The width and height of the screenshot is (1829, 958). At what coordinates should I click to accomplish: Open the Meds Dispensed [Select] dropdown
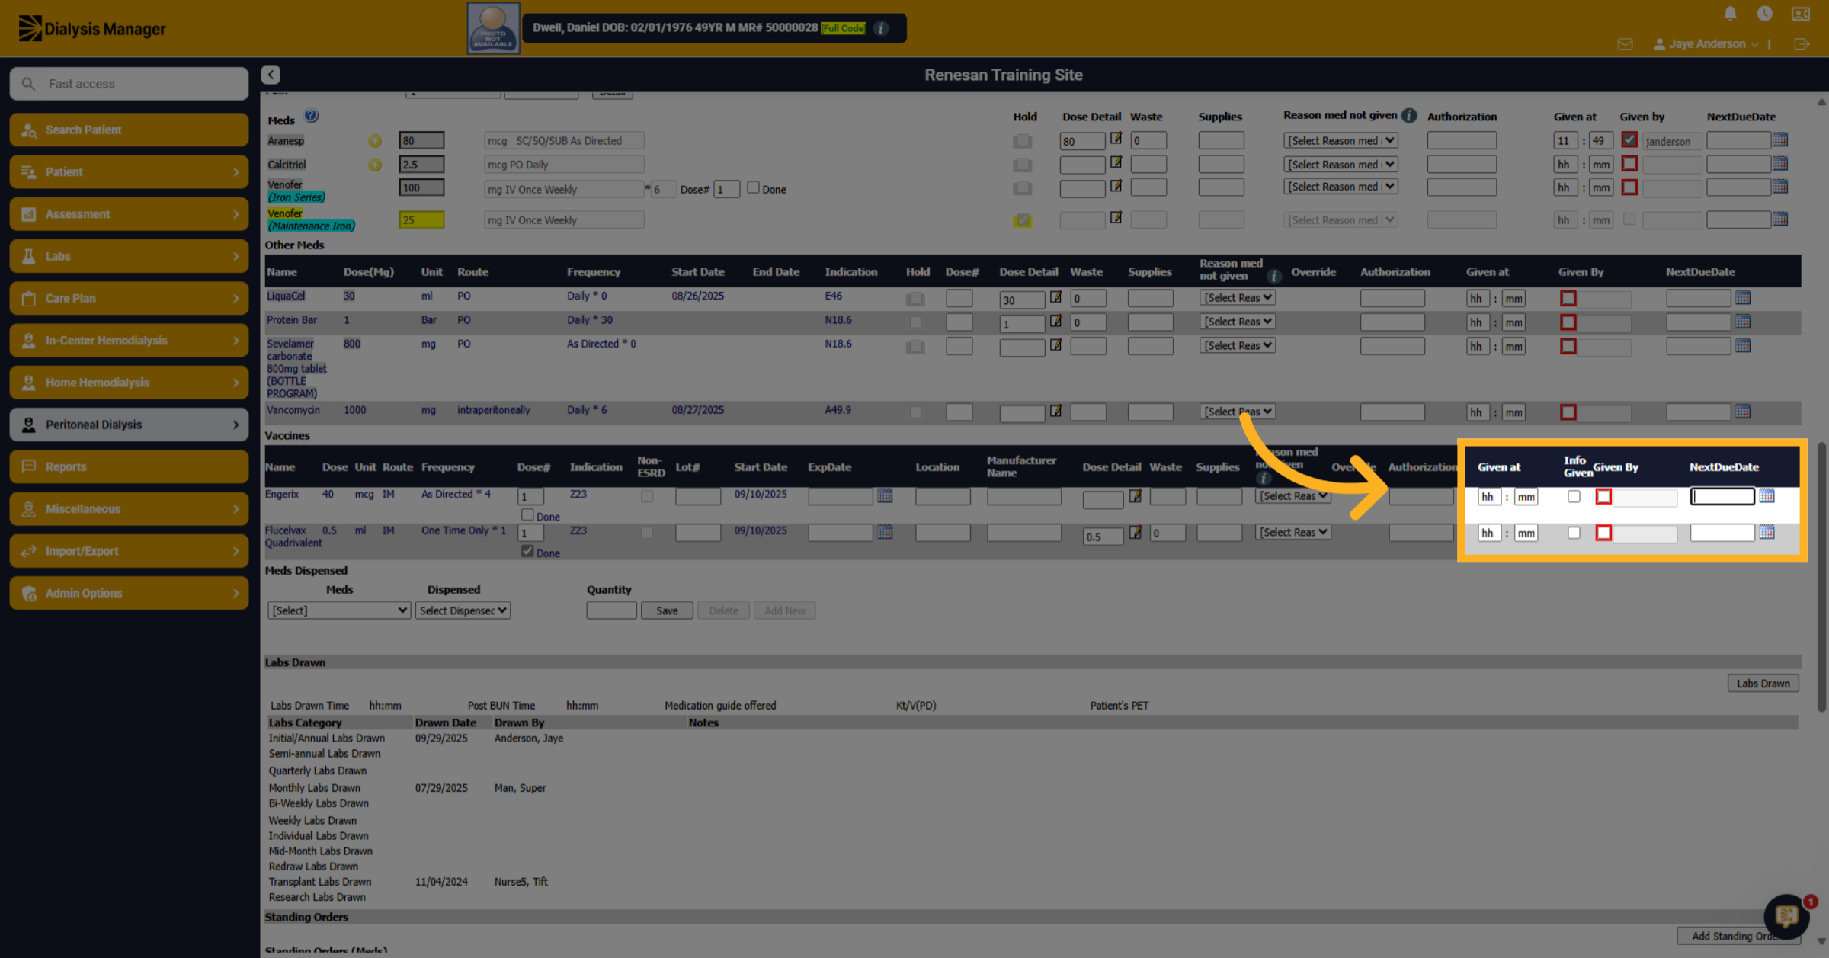[x=339, y=610]
